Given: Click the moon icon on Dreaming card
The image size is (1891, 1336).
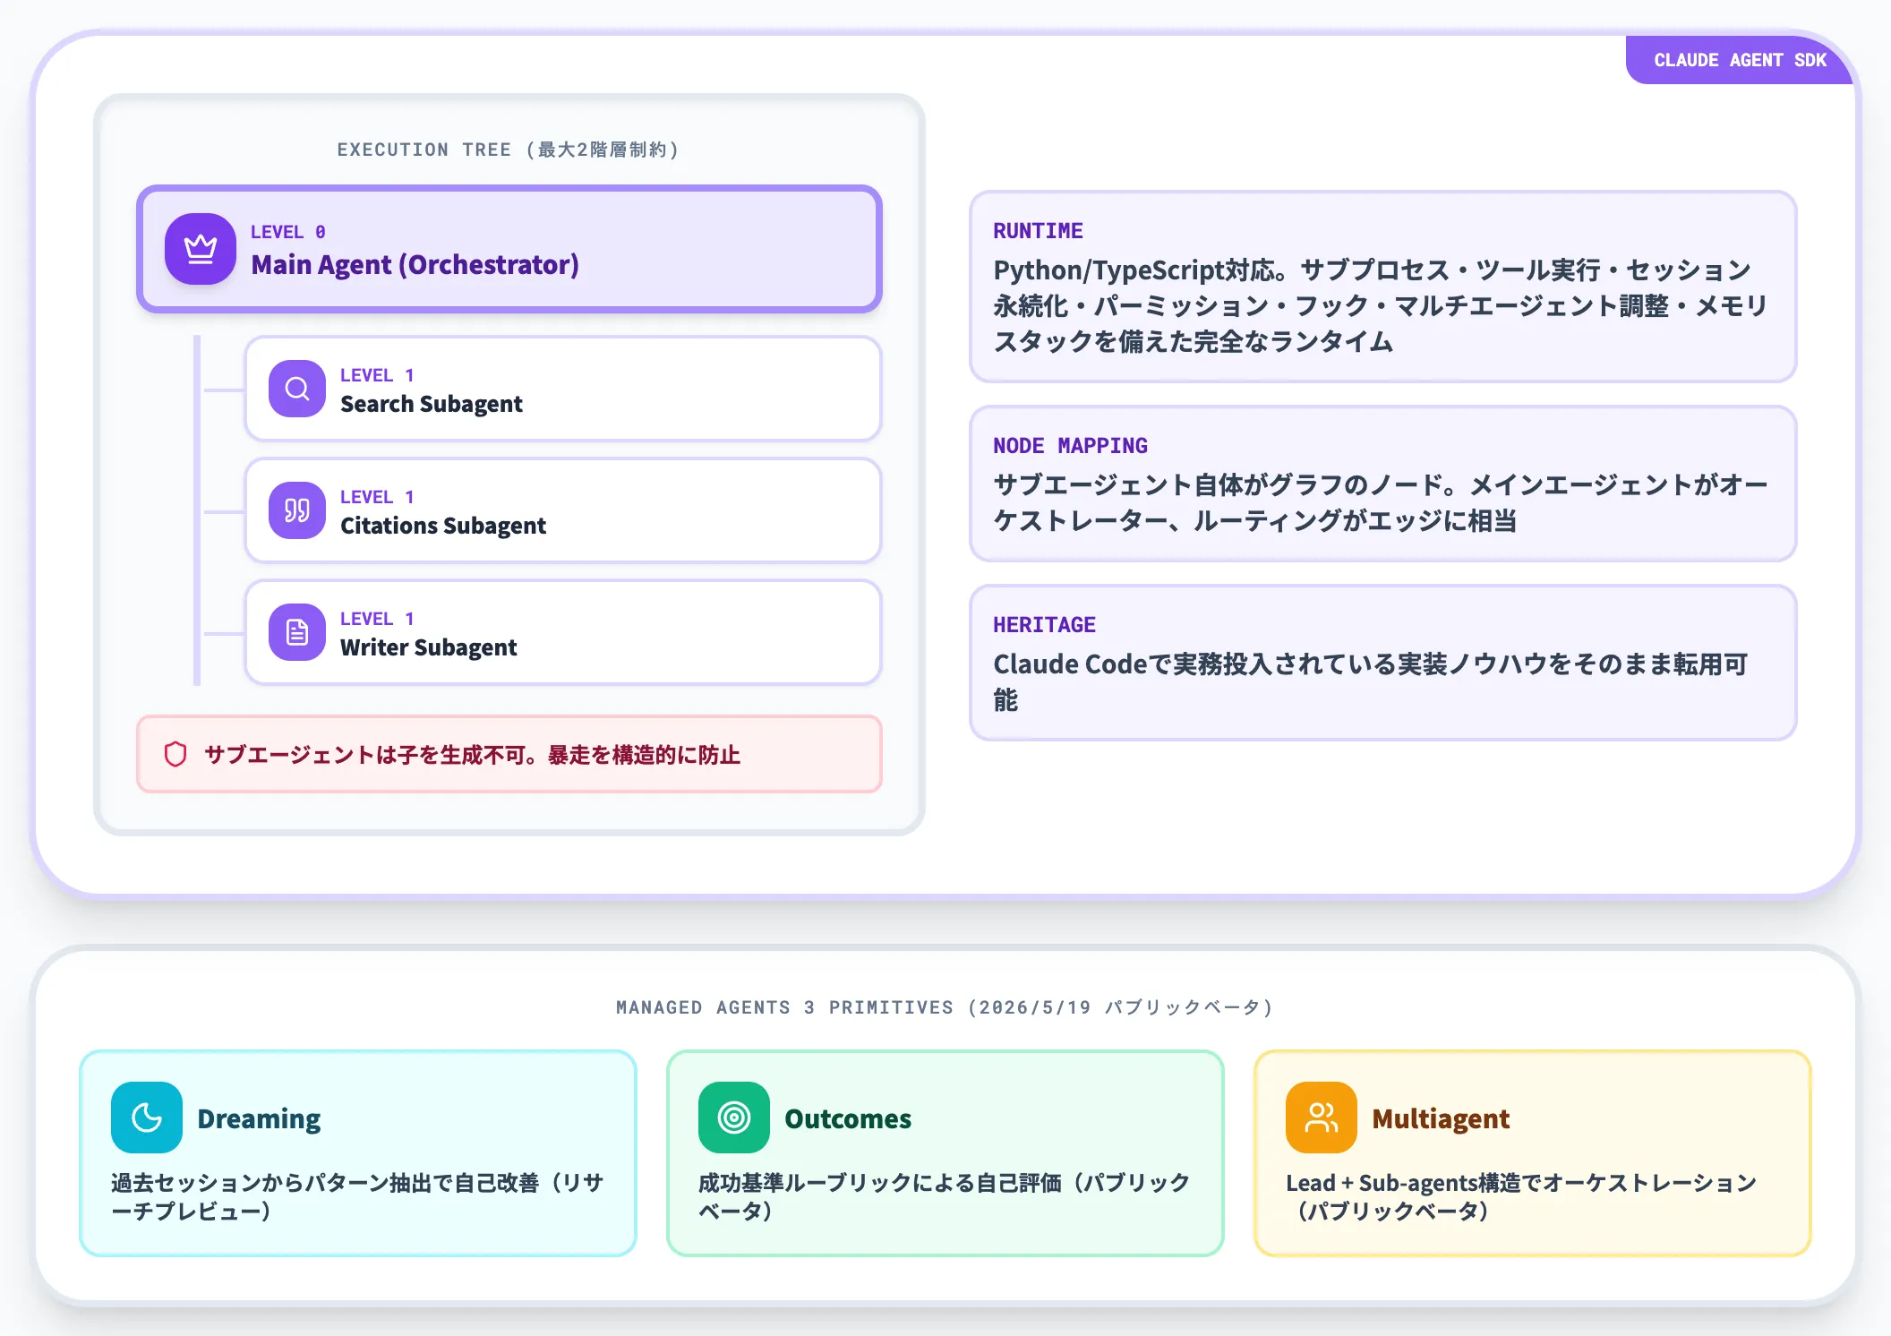Looking at the screenshot, I should click(x=147, y=1118).
